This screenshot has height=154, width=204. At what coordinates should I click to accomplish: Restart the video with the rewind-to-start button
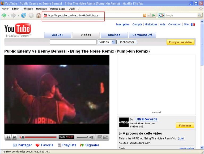[14, 137]
